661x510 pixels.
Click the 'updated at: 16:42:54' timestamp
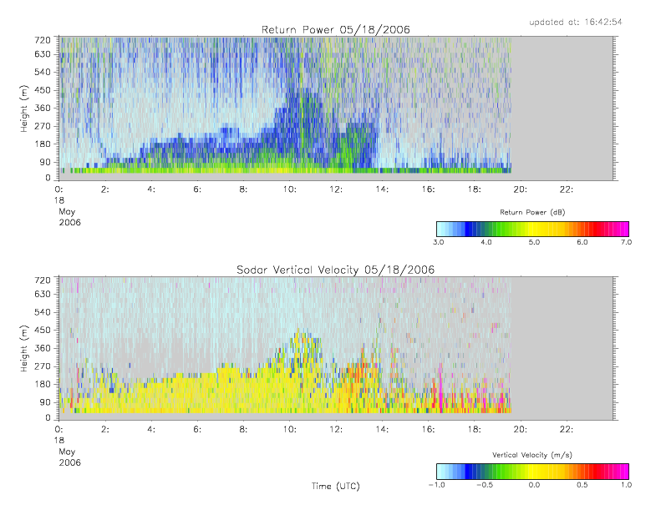coord(576,22)
